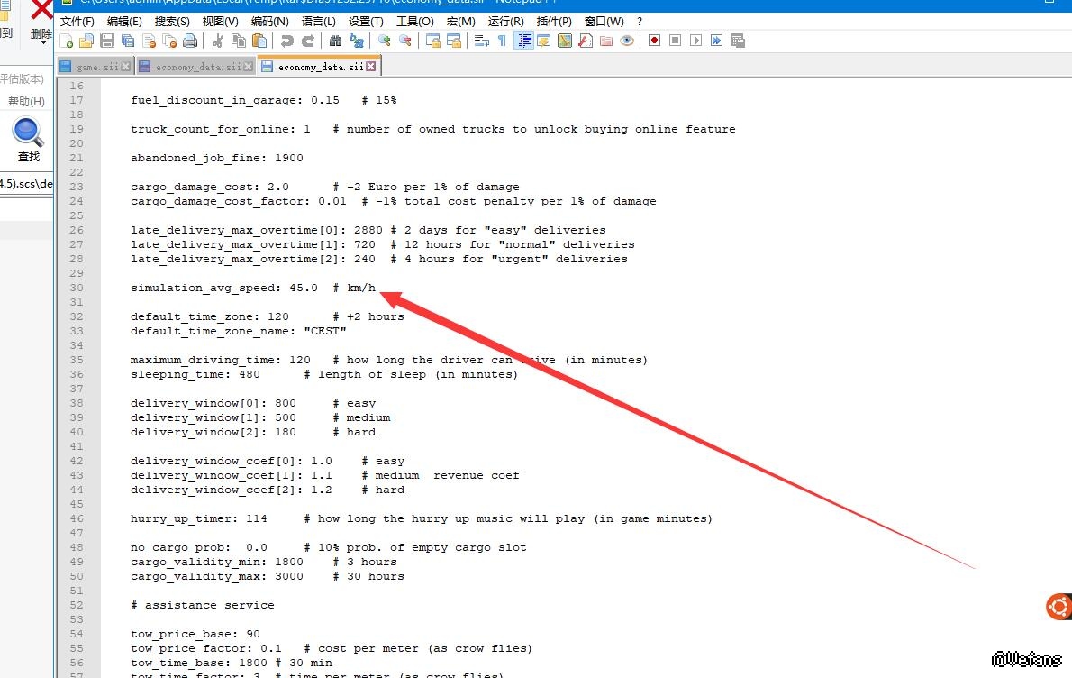The width and height of the screenshot is (1072, 678).
Task: Open the 视图(V) menu
Action: pyautogui.click(x=220, y=22)
